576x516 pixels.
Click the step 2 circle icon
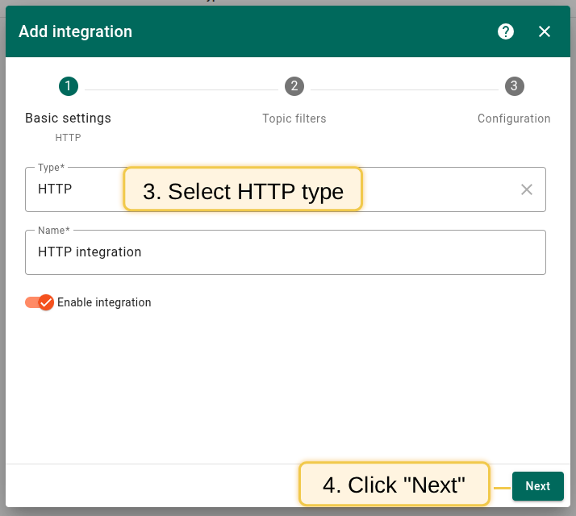(x=294, y=86)
